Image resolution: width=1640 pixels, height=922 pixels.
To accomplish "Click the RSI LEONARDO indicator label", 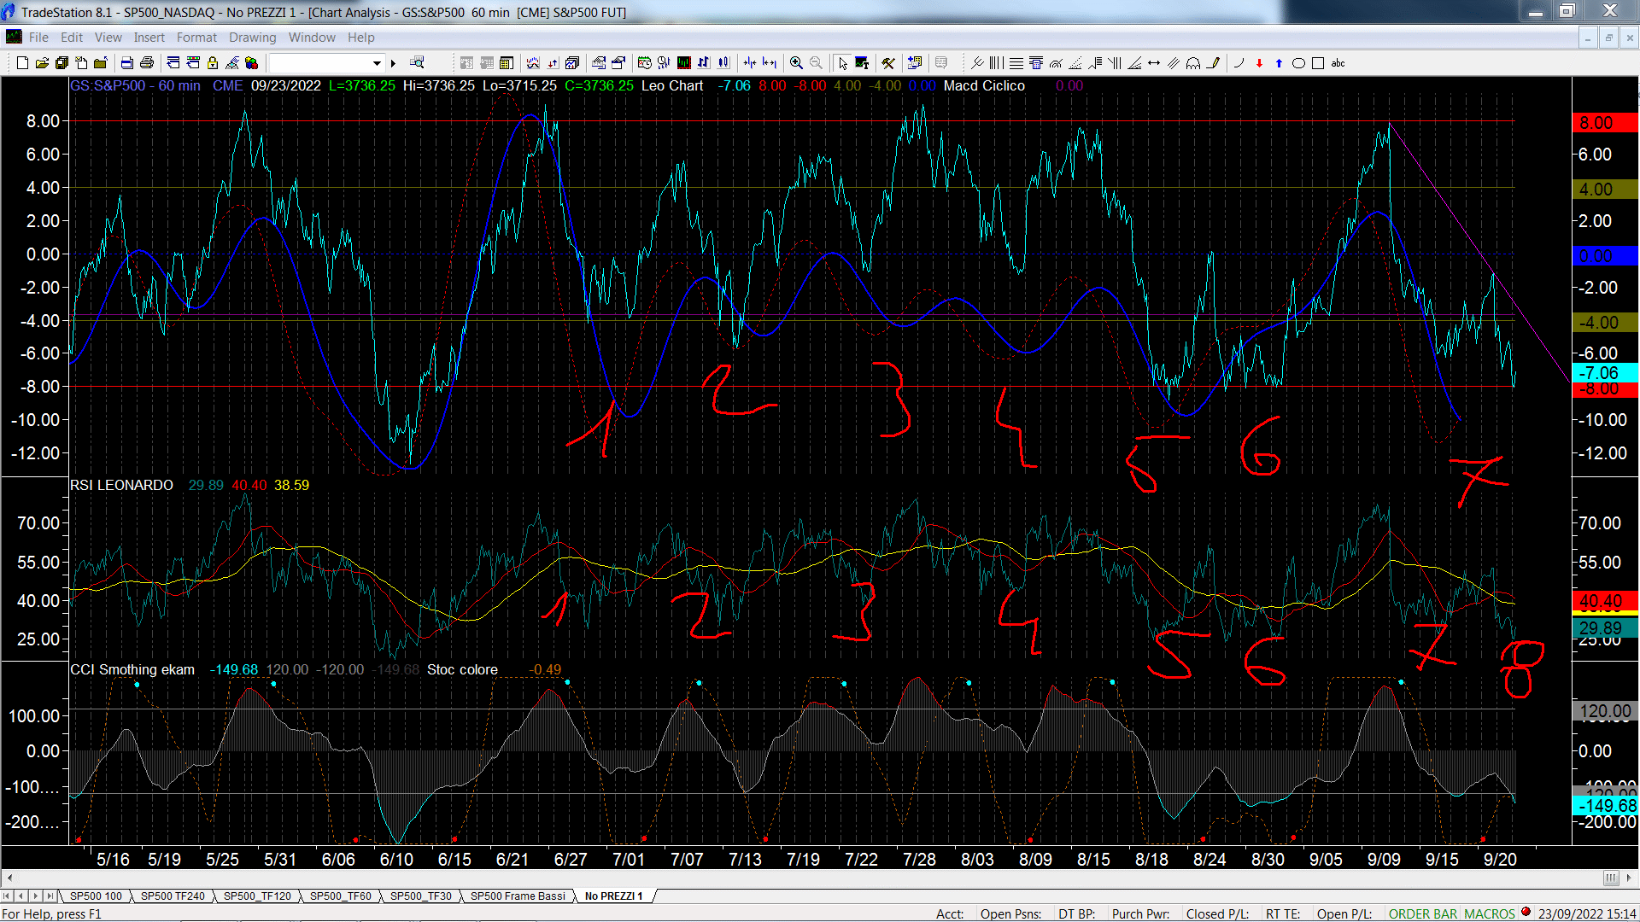I will 121,485.
